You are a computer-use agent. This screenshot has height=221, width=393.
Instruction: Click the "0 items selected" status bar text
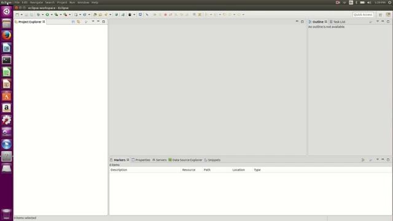[x=25, y=218]
